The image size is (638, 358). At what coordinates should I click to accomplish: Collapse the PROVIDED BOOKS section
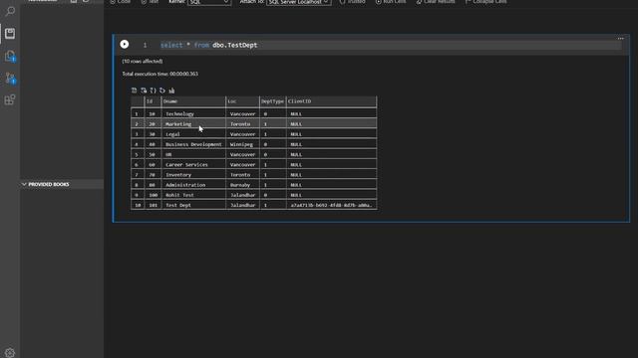point(62,184)
